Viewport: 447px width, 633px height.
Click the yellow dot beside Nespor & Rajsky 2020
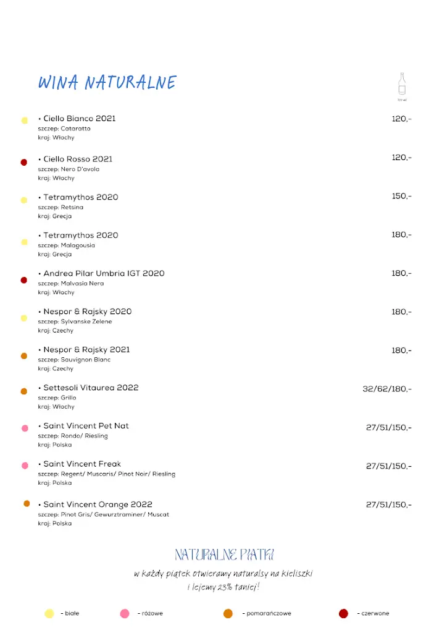(x=24, y=318)
